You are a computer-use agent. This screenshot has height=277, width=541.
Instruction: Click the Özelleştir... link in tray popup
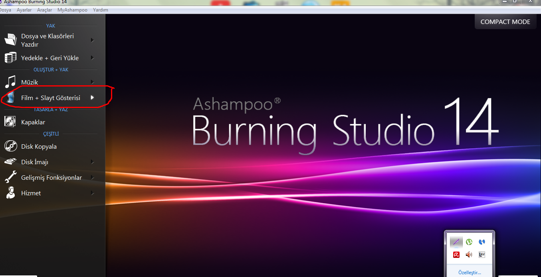(470, 273)
